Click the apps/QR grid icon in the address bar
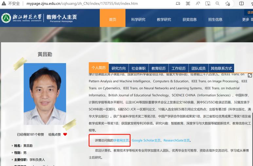The image size is (253, 166). coord(188,3)
